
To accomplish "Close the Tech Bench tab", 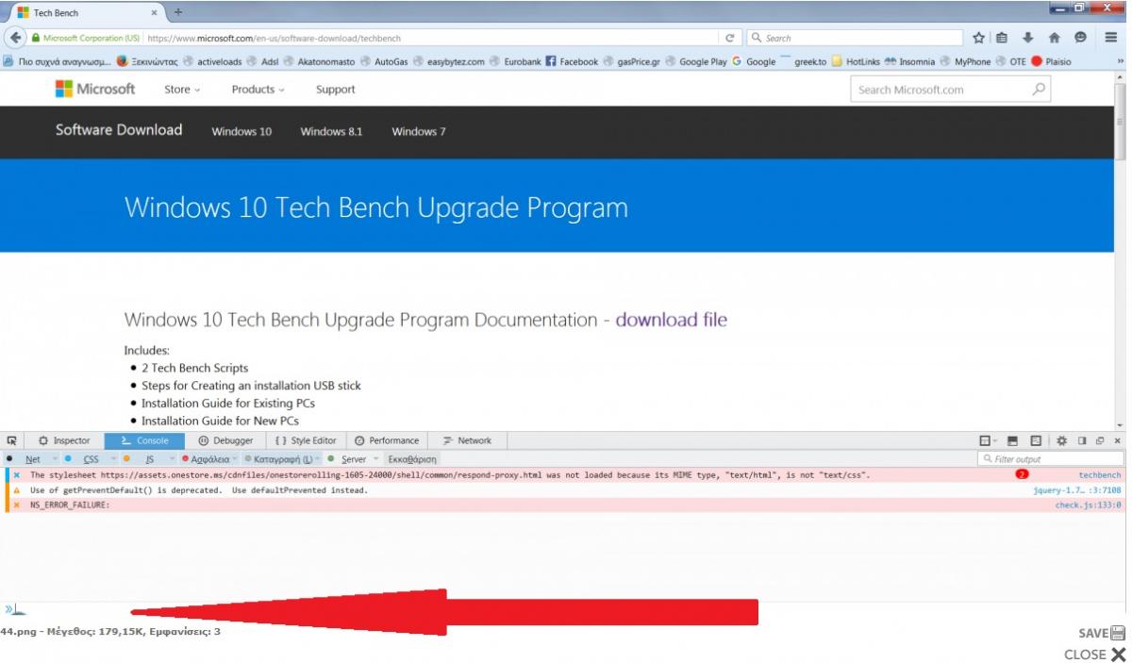I will click(154, 12).
